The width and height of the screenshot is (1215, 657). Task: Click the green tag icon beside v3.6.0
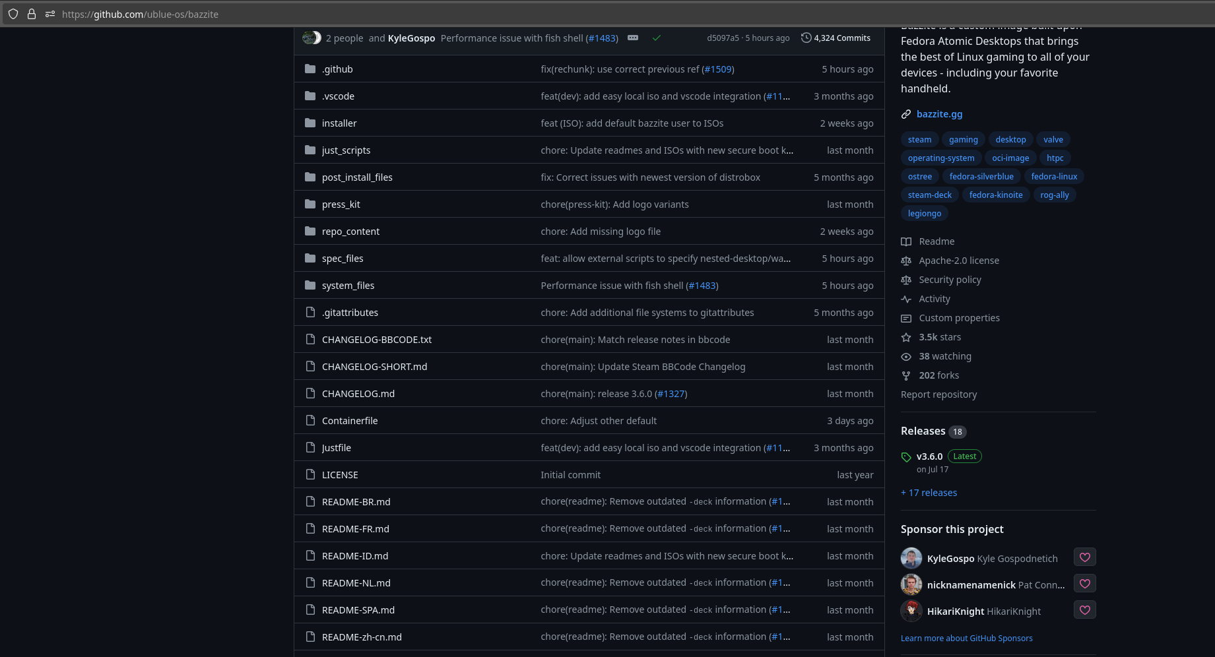906,456
